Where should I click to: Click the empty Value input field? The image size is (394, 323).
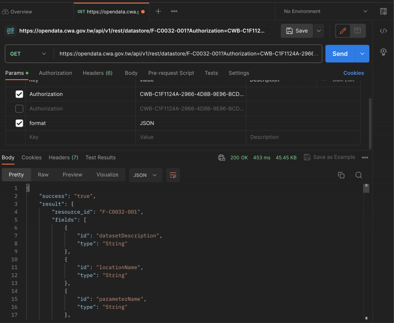[191, 137]
